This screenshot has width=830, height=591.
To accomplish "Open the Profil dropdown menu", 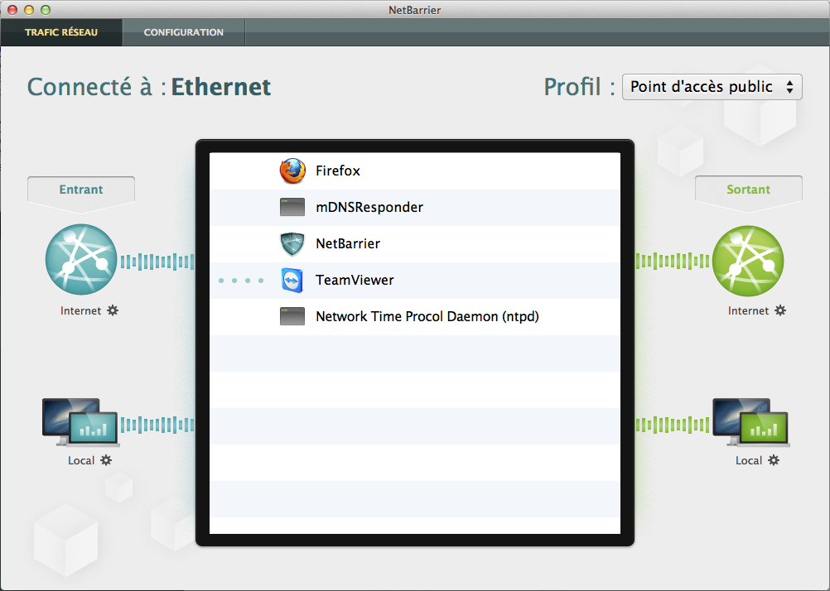I will click(712, 87).
